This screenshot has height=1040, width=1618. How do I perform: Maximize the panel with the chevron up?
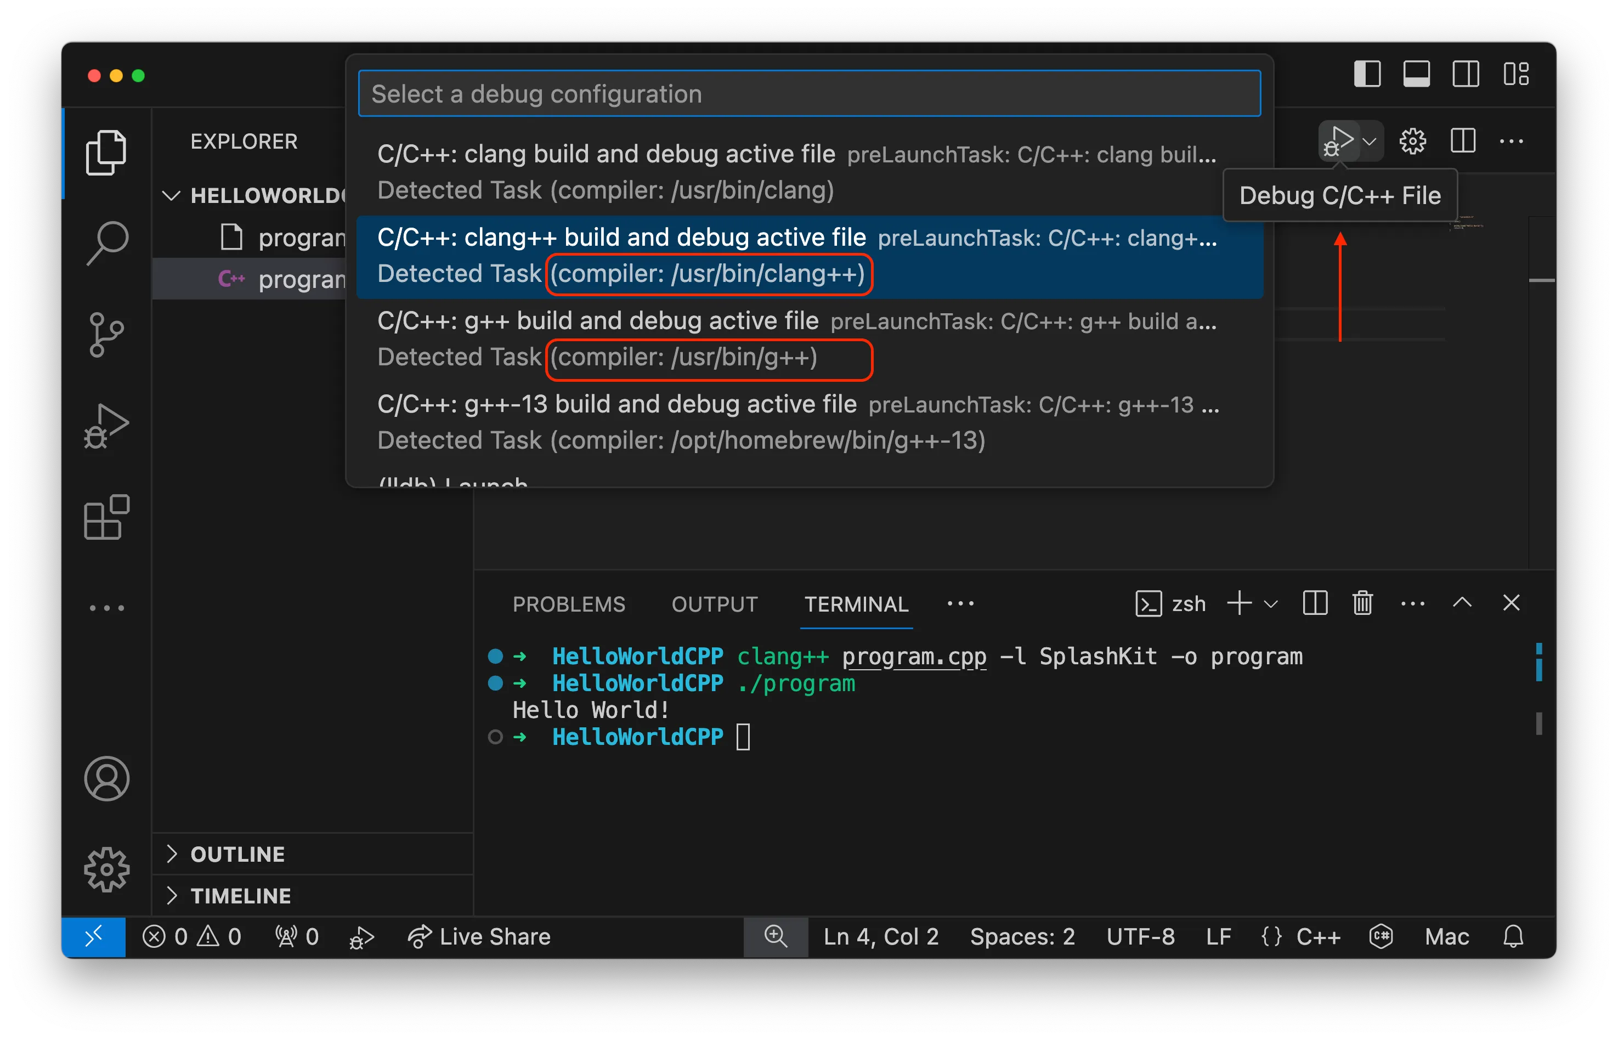click(1461, 602)
